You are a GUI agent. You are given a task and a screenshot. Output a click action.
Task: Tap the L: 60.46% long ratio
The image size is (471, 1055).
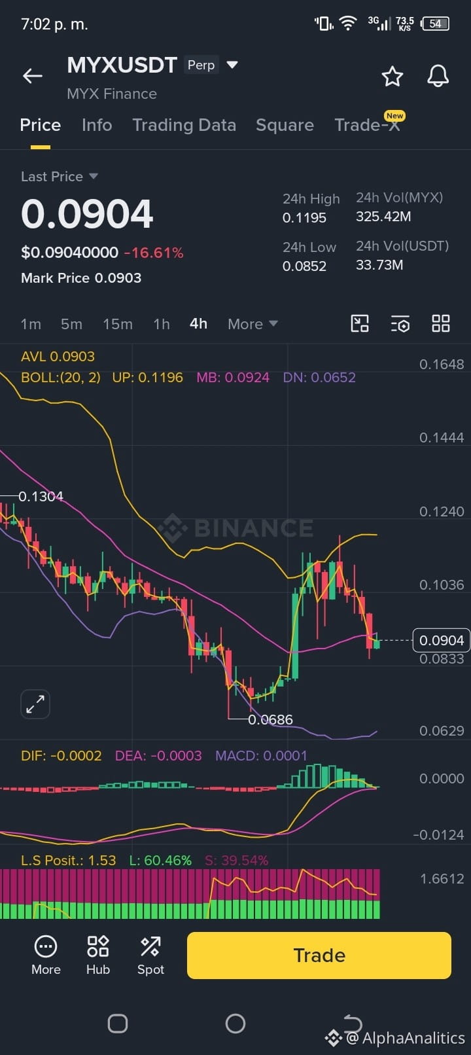(x=160, y=860)
